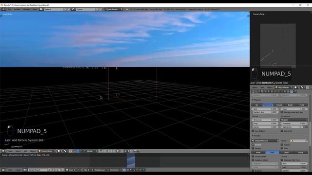Open the File menu
Viewport: 312px width, 175px height.
tap(10, 9)
